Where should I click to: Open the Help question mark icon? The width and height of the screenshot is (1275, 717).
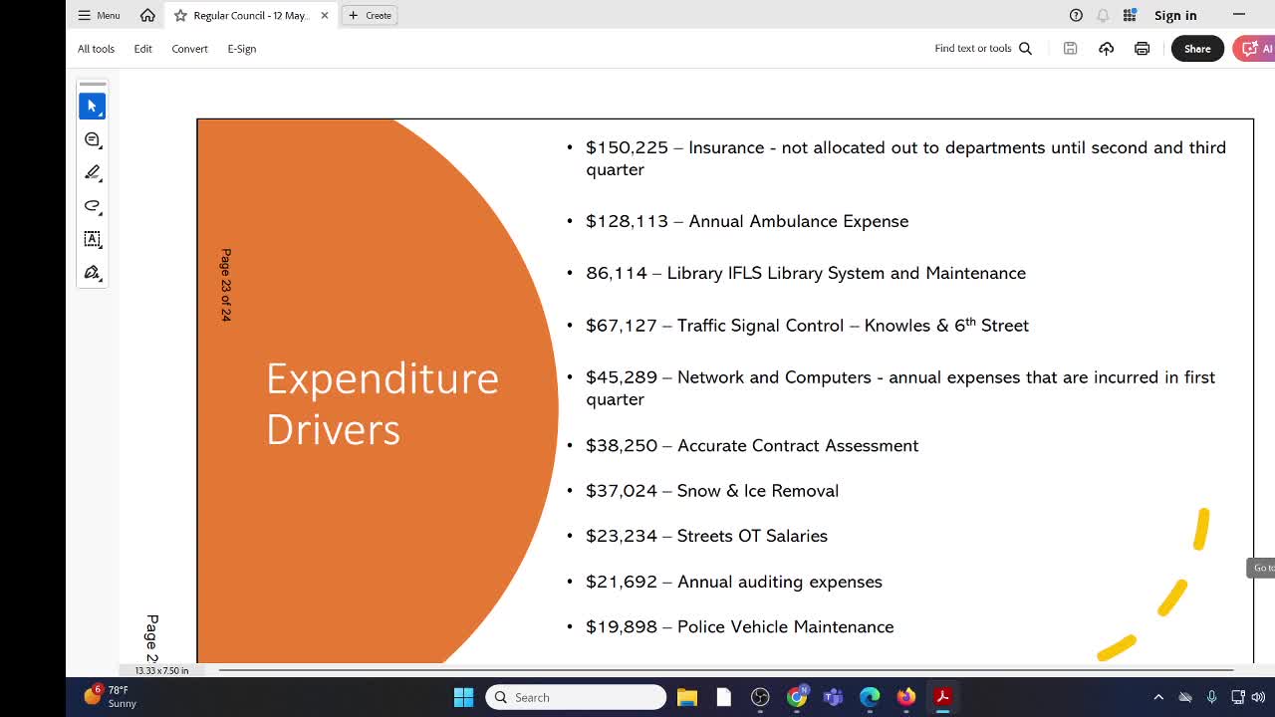point(1076,15)
